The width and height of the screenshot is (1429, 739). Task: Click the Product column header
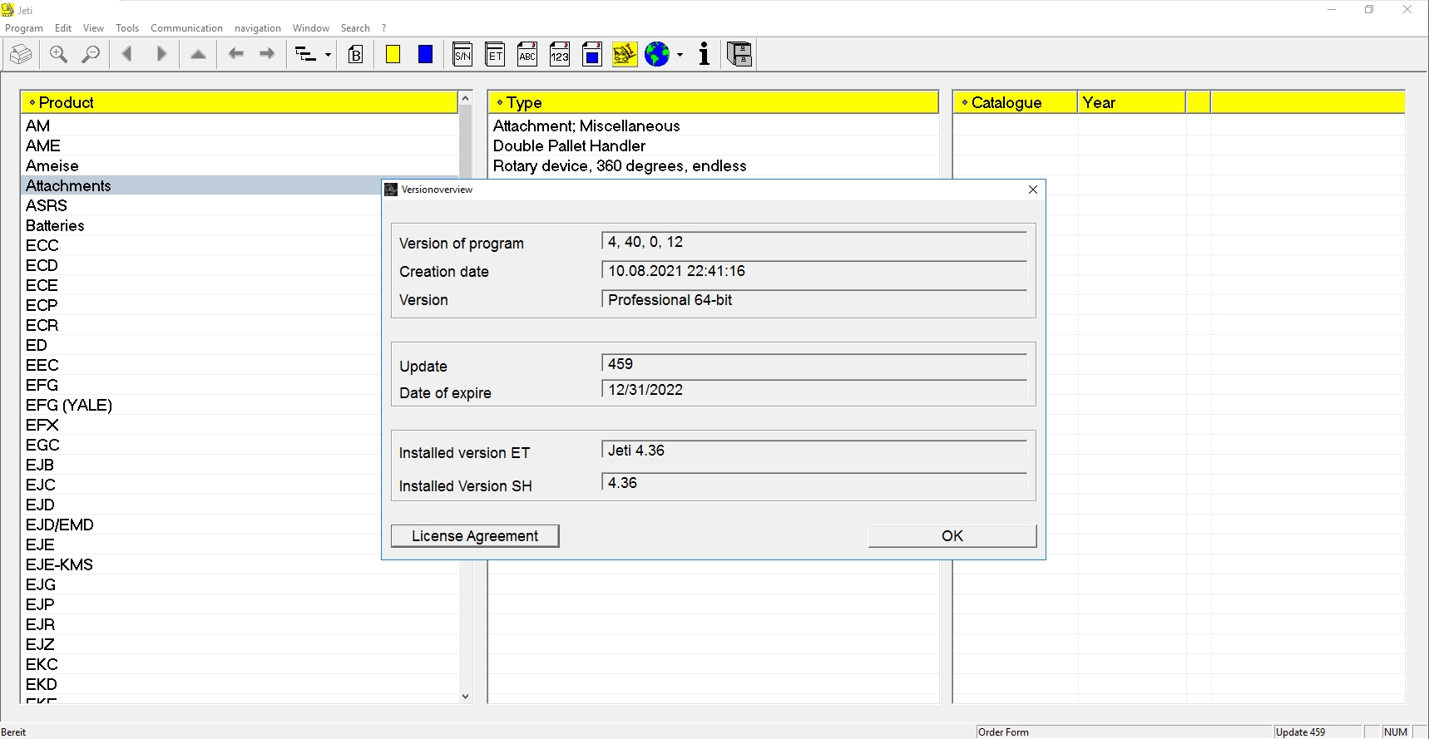tap(239, 102)
